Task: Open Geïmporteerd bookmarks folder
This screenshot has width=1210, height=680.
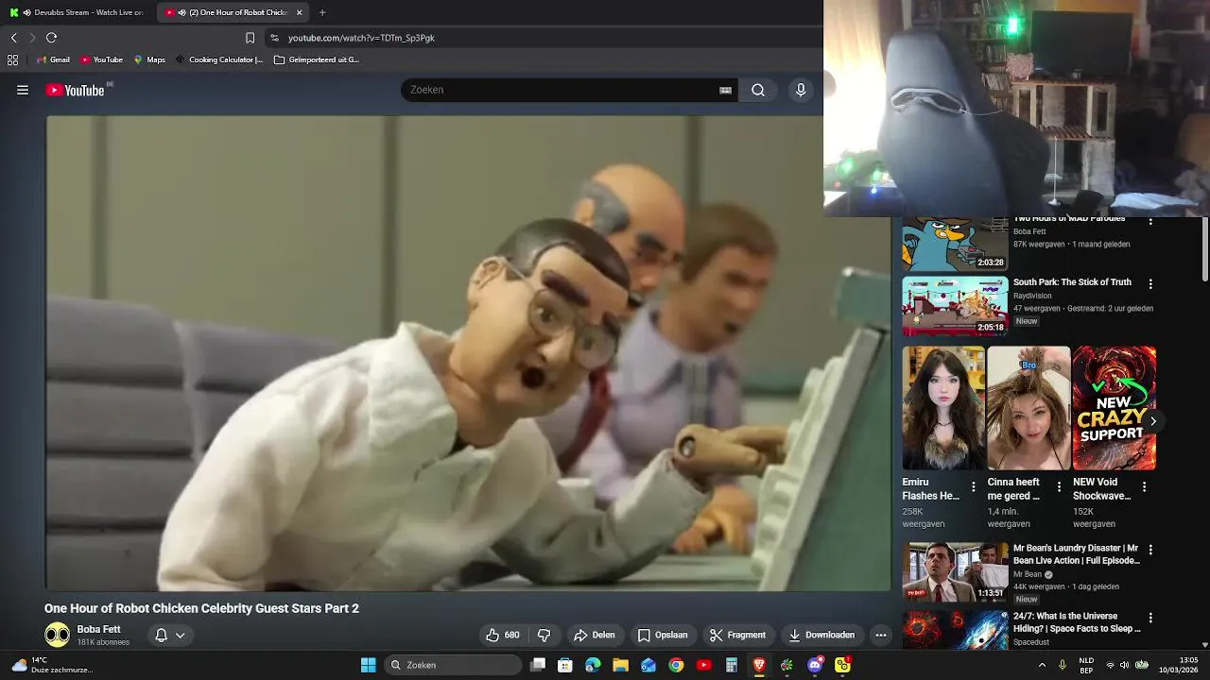Action: click(317, 59)
